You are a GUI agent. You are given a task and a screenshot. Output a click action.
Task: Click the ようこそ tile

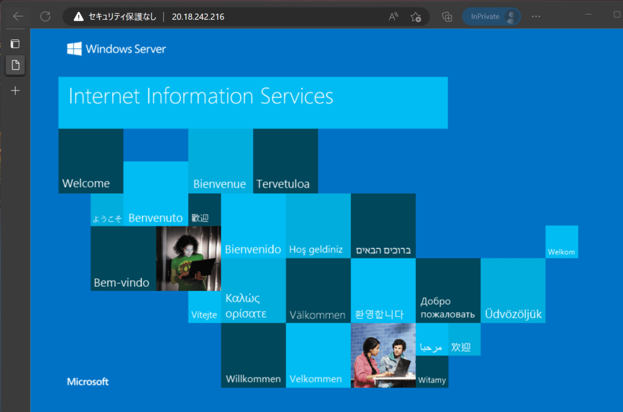(x=107, y=210)
